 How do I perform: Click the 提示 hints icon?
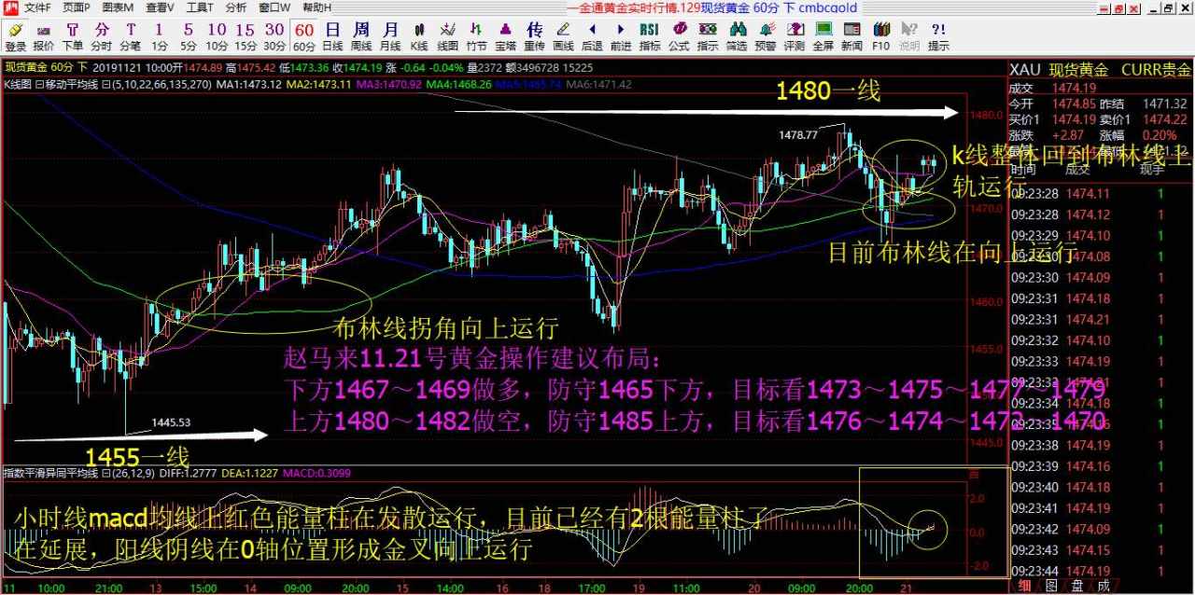[939, 36]
